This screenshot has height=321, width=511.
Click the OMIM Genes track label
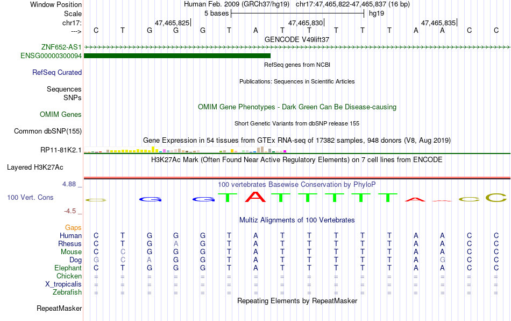[x=61, y=115]
